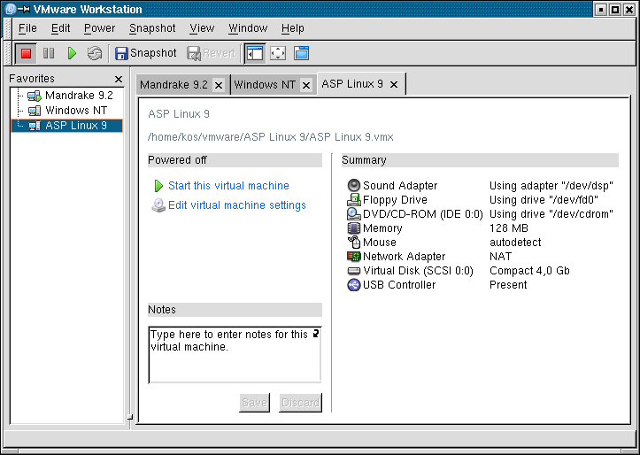Image resolution: width=640 pixels, height=455 pixels.
Task: Close the Windows NT tab
Action: click(306, 85)
